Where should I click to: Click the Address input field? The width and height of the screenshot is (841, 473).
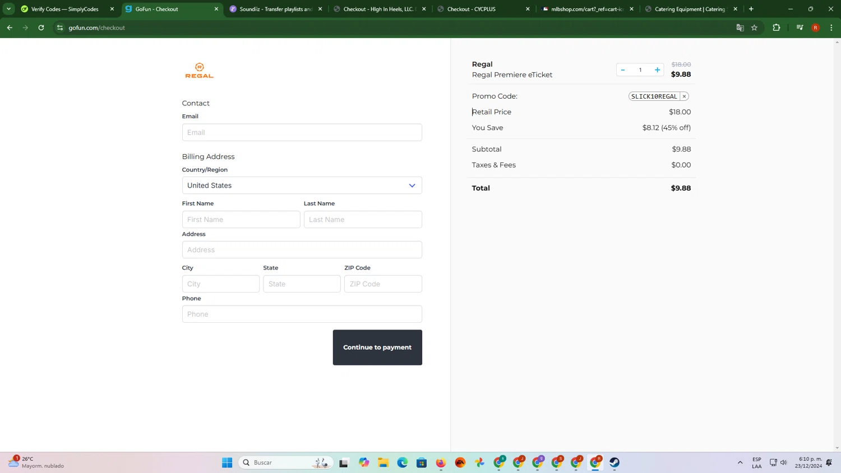302,250
